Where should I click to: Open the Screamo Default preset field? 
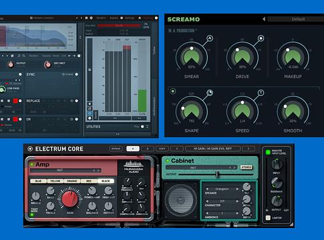pyautogui.click(x=296, y=19)
